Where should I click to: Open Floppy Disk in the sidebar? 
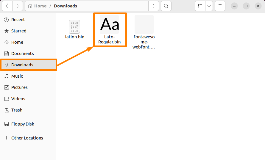coord(28,124)
